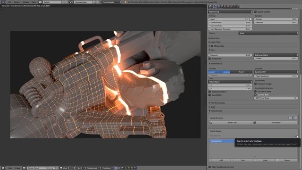Select the Fixed threads mode

tap(241, 72)
